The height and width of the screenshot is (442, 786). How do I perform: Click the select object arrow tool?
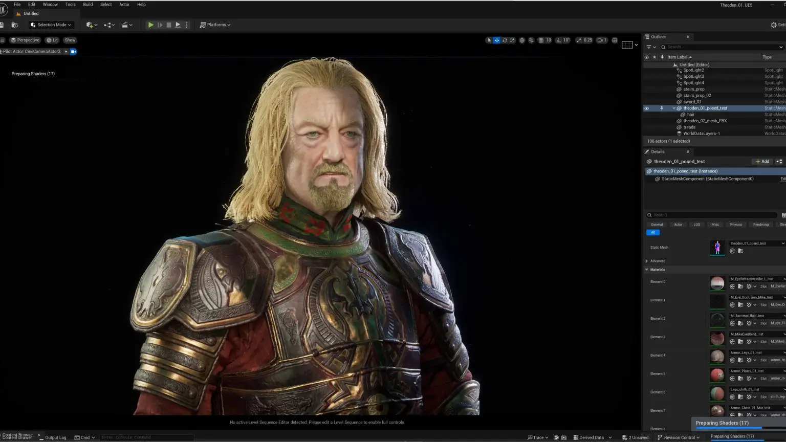pos(489,40)
